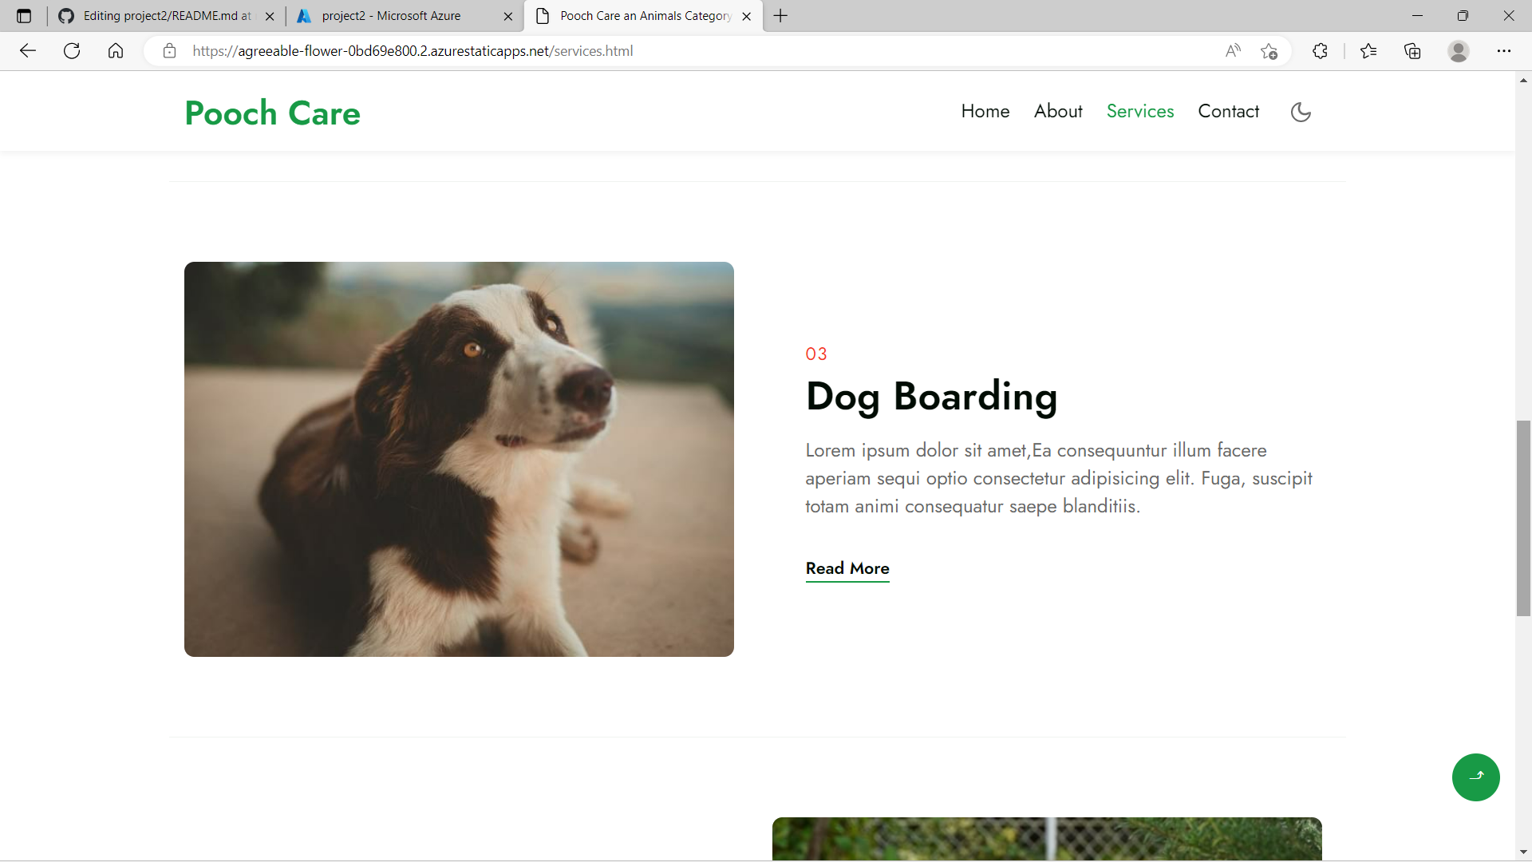Add this page to favorites
This screenshot has height=862, width=1532.
pyautogui.click(x=1269, y=52)
